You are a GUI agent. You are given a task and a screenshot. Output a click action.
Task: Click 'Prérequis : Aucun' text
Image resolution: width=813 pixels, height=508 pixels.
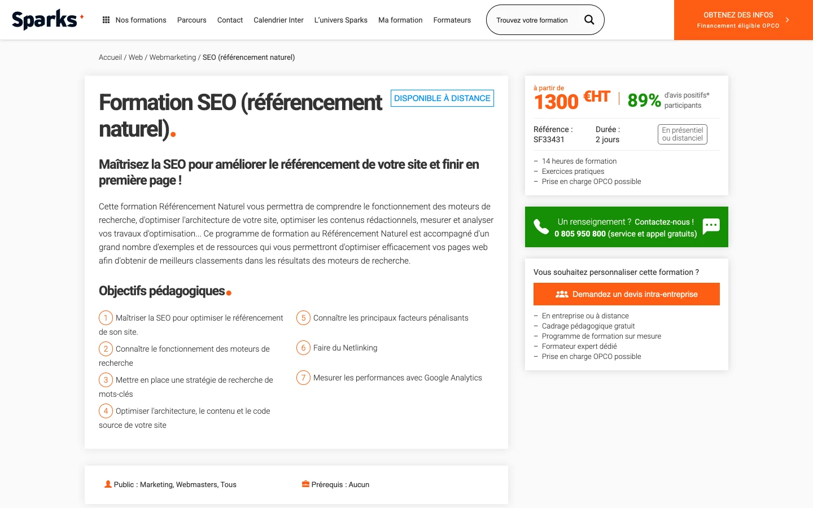[x=340, y=484]
